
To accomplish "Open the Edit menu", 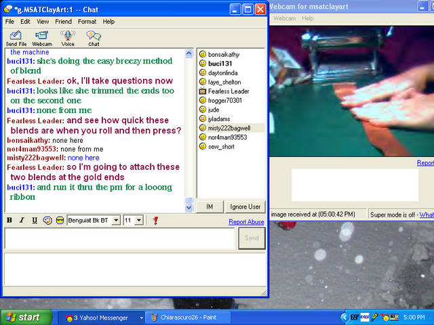I will click(x=25, y=22).
